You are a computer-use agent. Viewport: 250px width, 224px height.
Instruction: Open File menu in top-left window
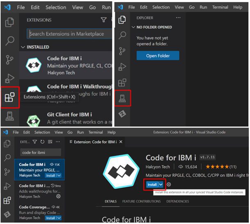[x=21, y=7]
